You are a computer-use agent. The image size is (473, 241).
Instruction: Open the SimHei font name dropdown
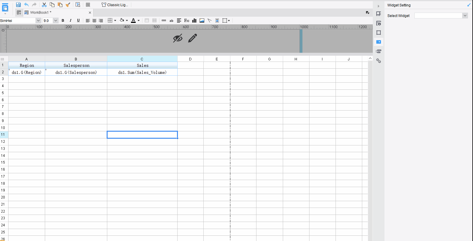coord(38,21)
